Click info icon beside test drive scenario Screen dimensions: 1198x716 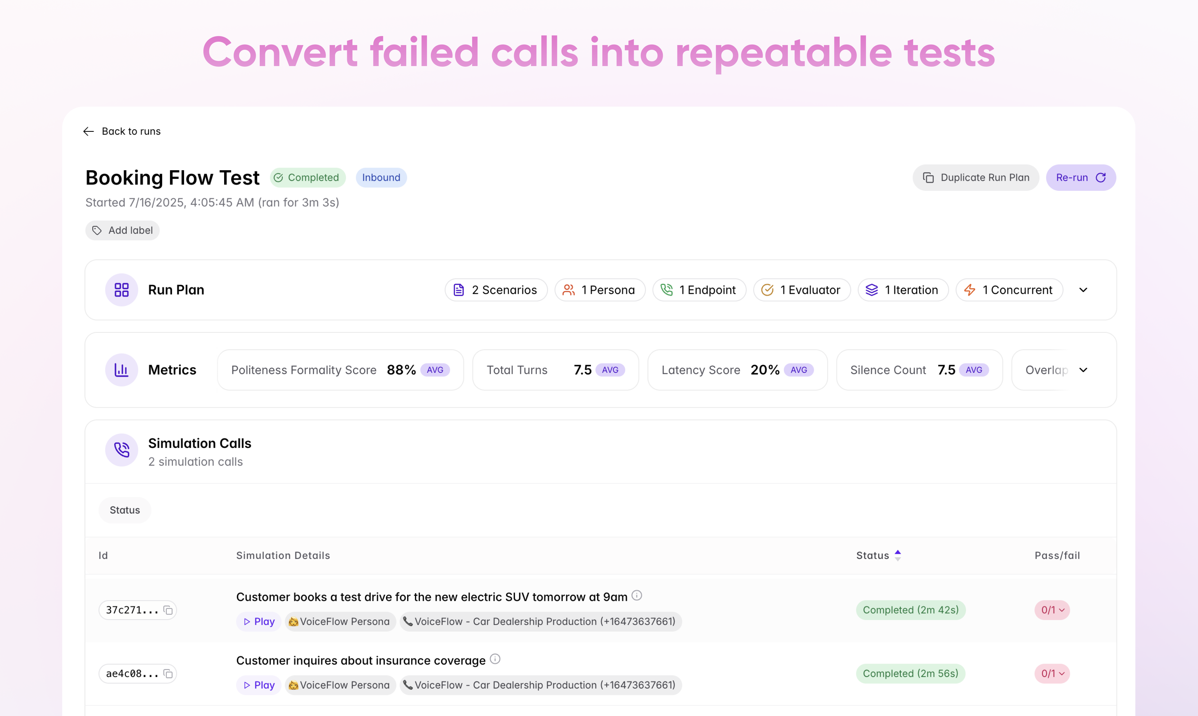click(637, 596)
